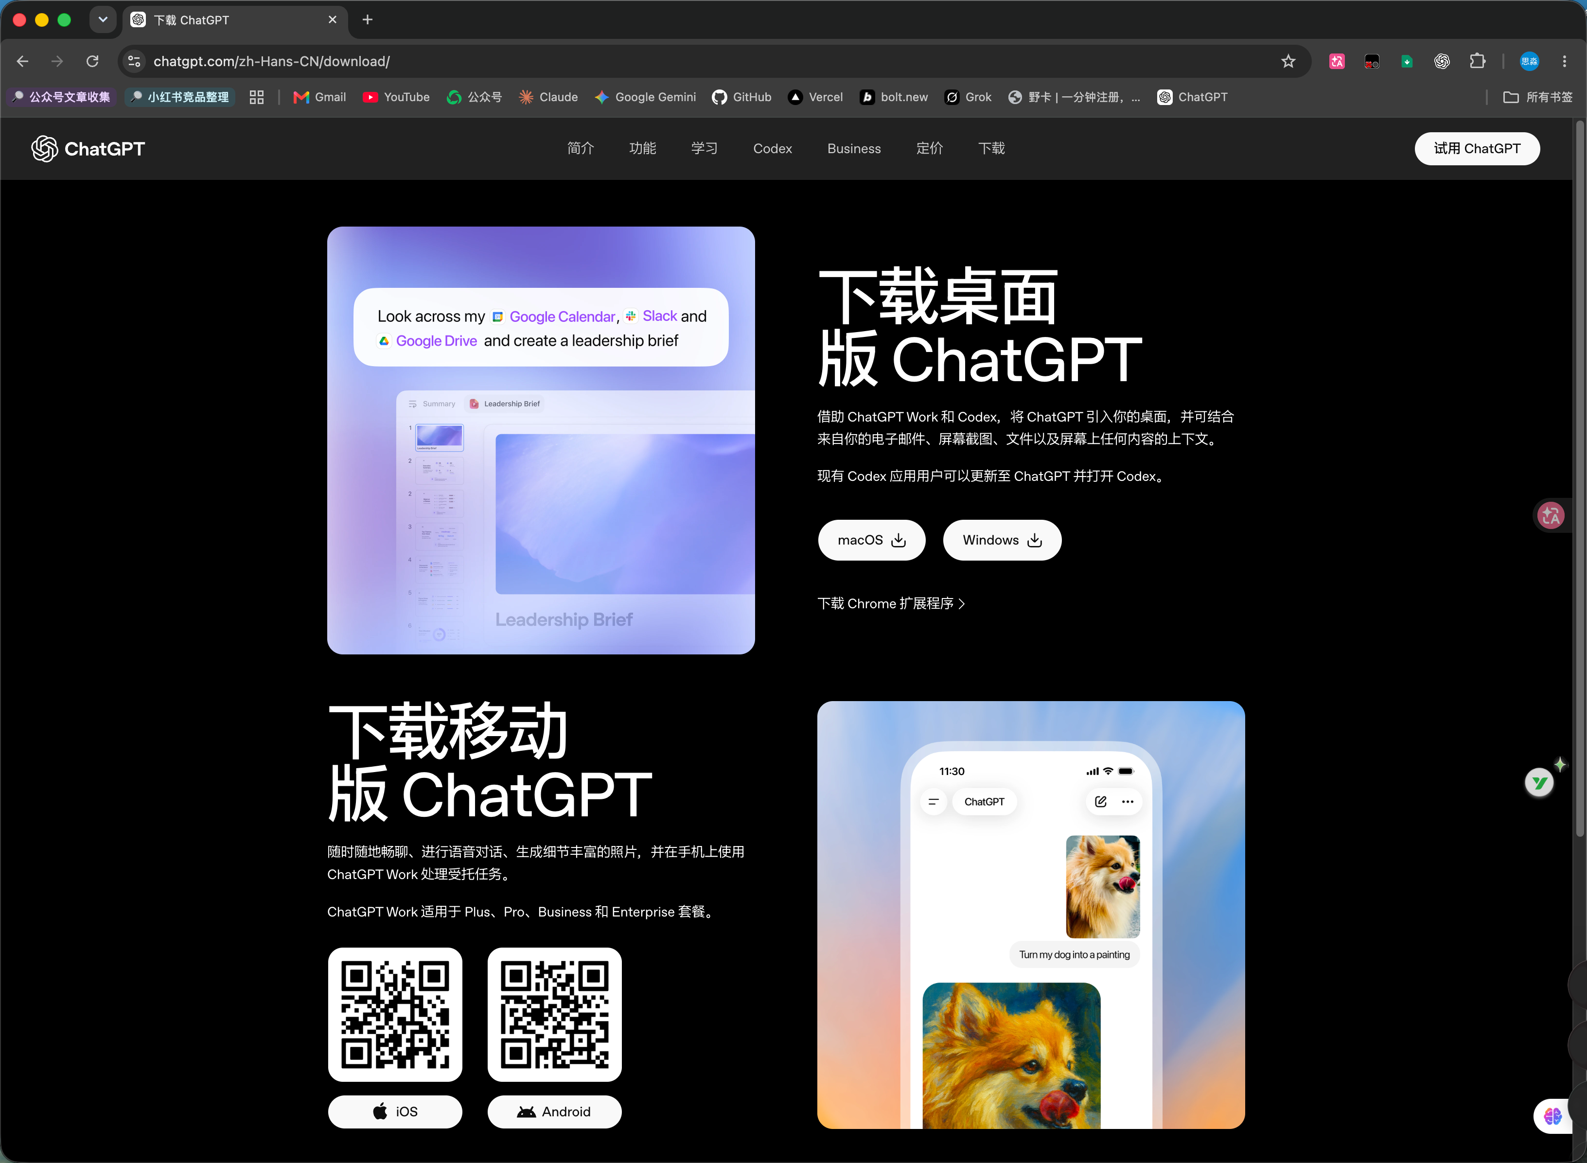1587x1163 pixels.
Task: Click the Android download button
Action: 554,1111
